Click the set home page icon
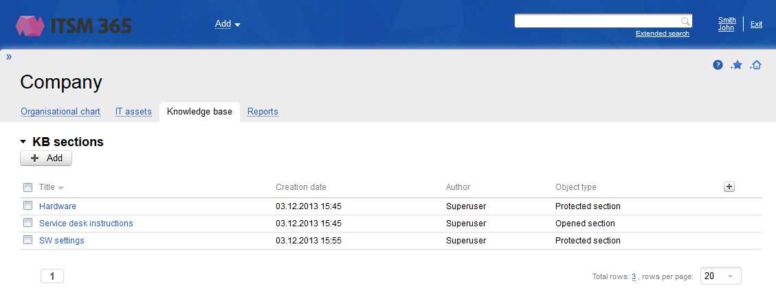The height and width of the screenshot is (299, 776). pos(756,65)
